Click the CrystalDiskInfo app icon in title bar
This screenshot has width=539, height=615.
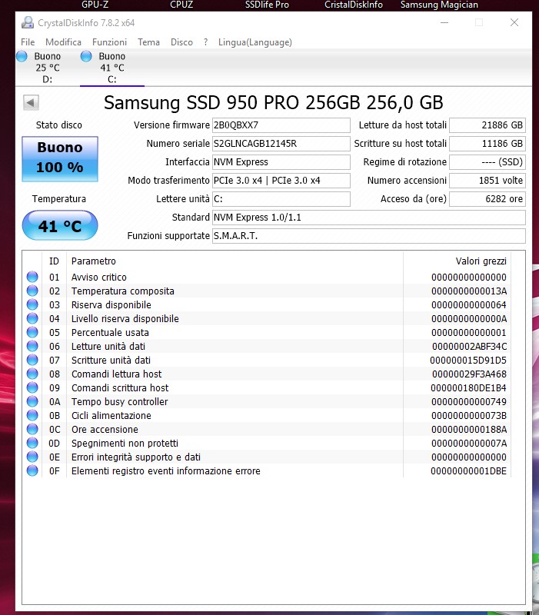(x=28, y=23)
